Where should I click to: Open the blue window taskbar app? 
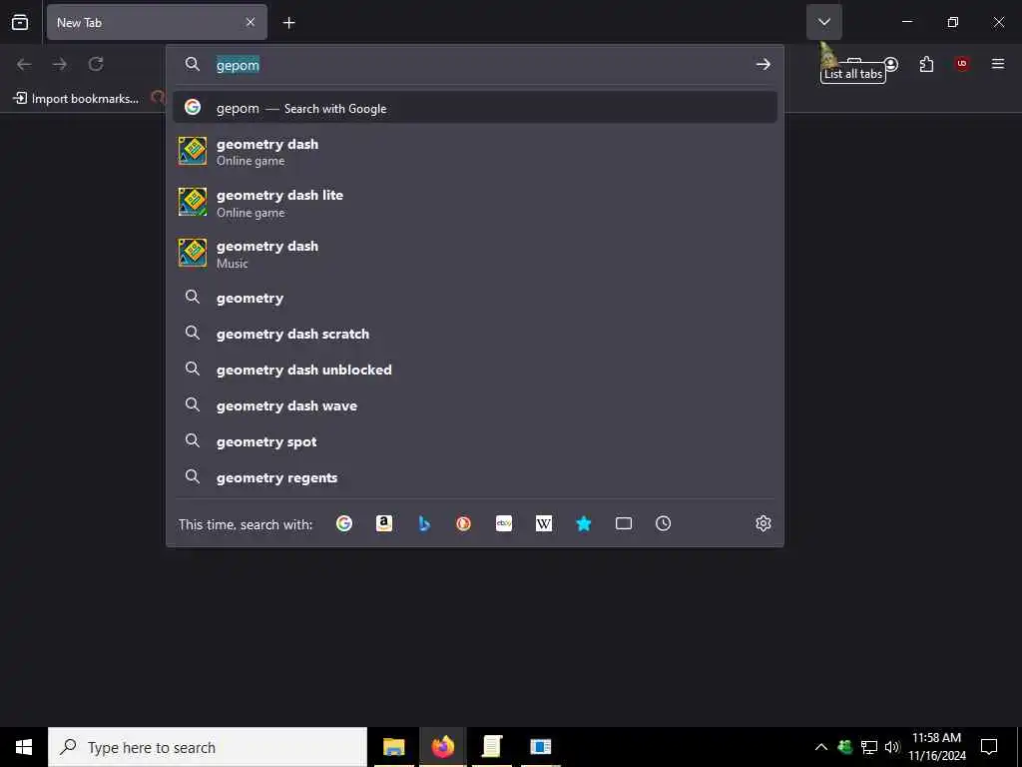pos(541,747)
